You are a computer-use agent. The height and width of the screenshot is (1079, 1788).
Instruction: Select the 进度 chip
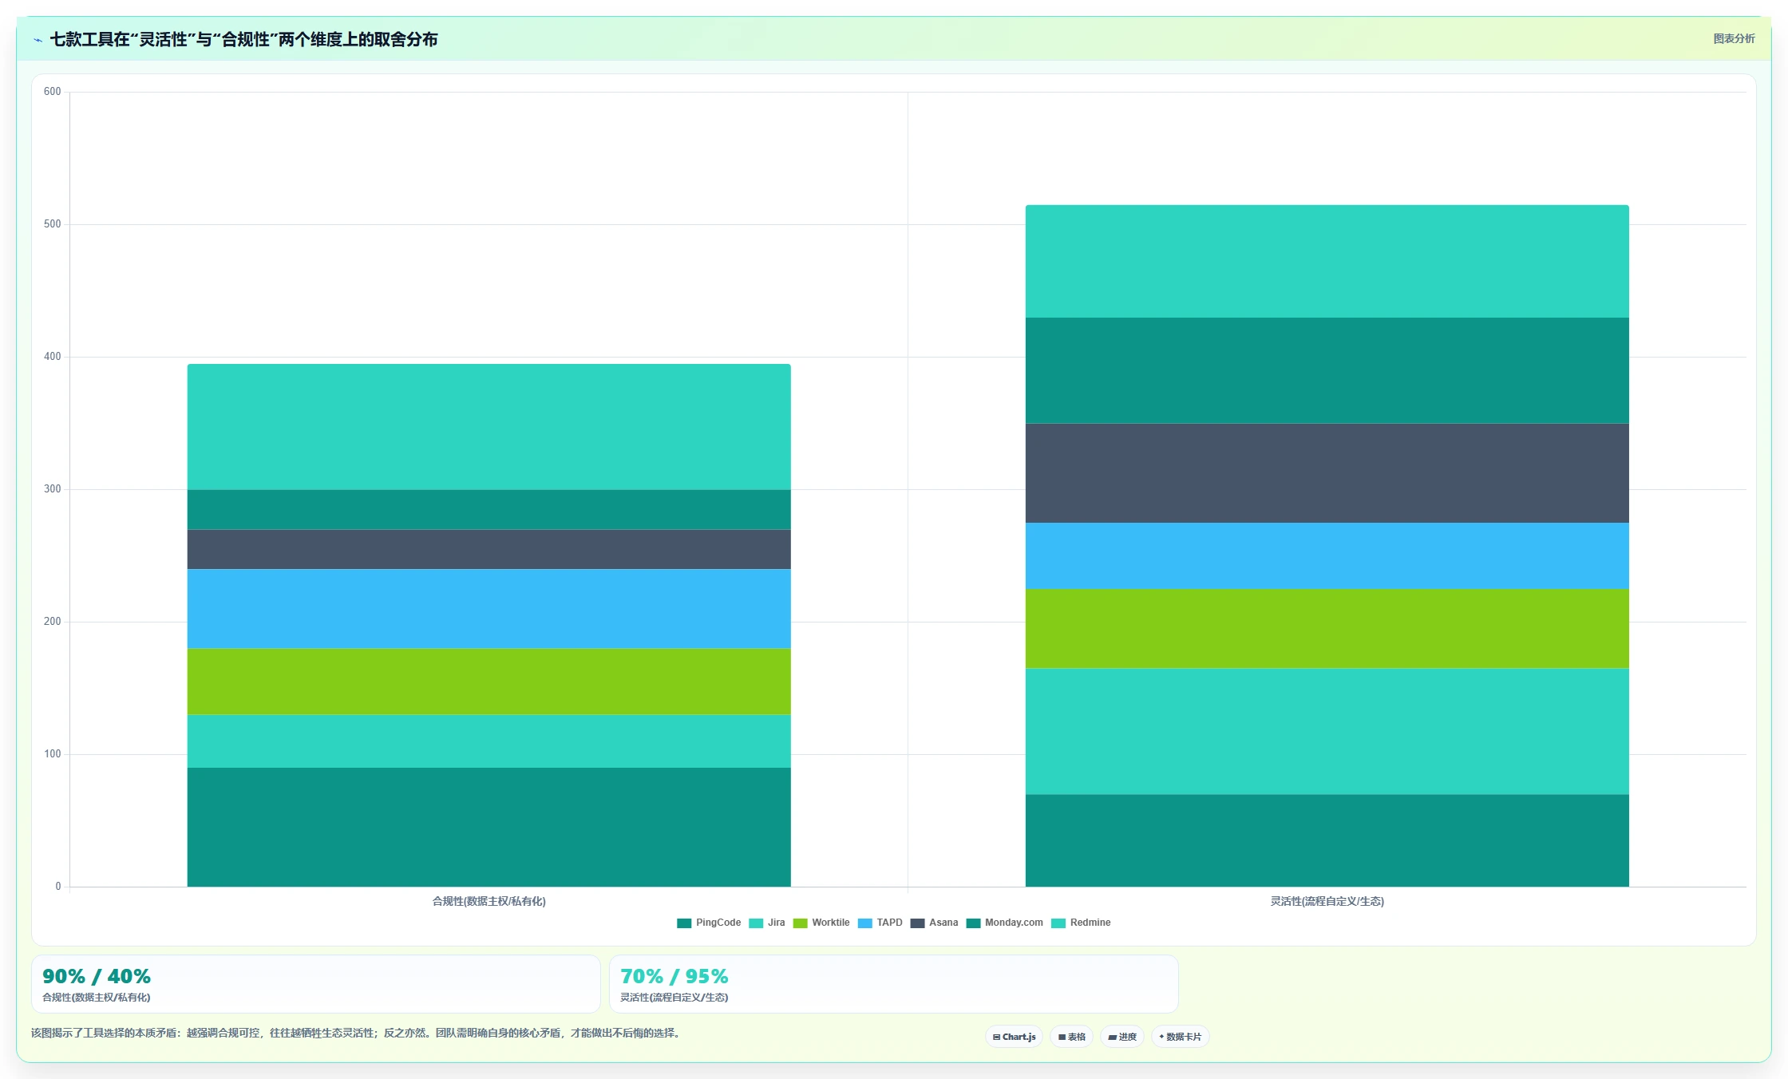(1122, 1037)
